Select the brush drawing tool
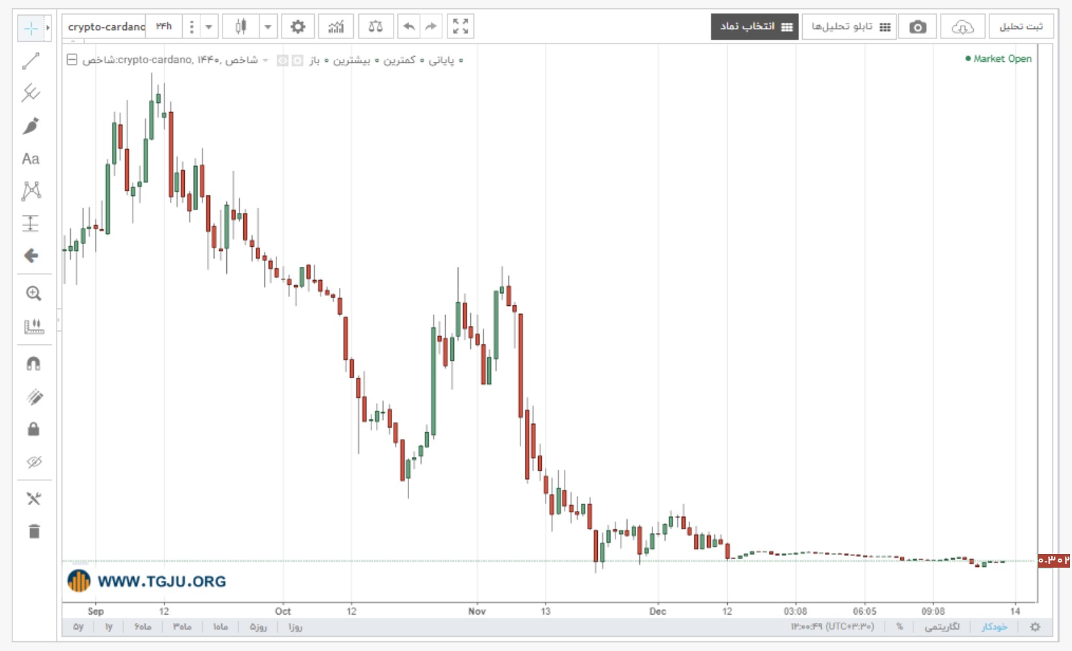Screen dimensions: 1072x651 pos(31,126)
